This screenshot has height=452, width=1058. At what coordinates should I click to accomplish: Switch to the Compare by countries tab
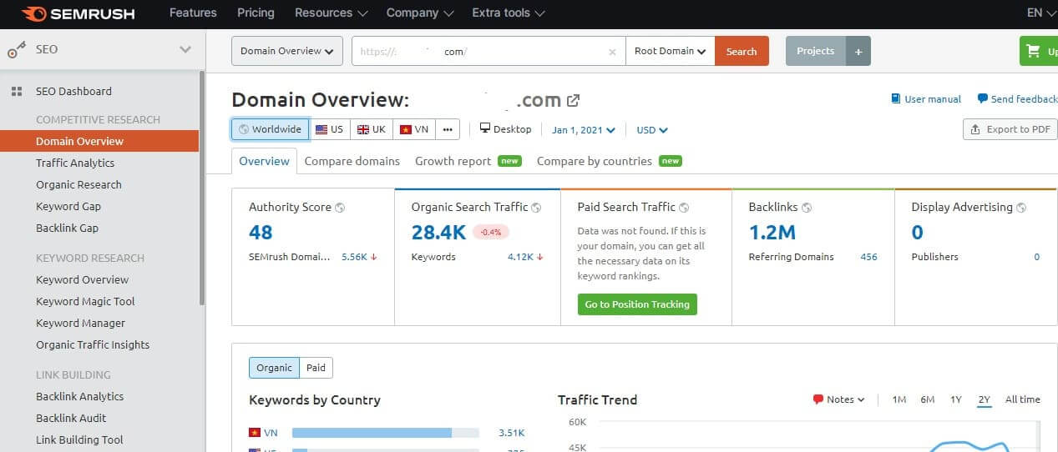pos(609,162)
